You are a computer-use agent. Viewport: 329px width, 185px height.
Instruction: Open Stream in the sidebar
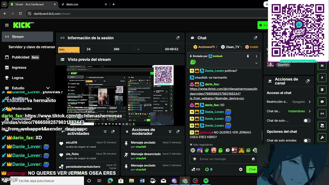coord(27,37)
